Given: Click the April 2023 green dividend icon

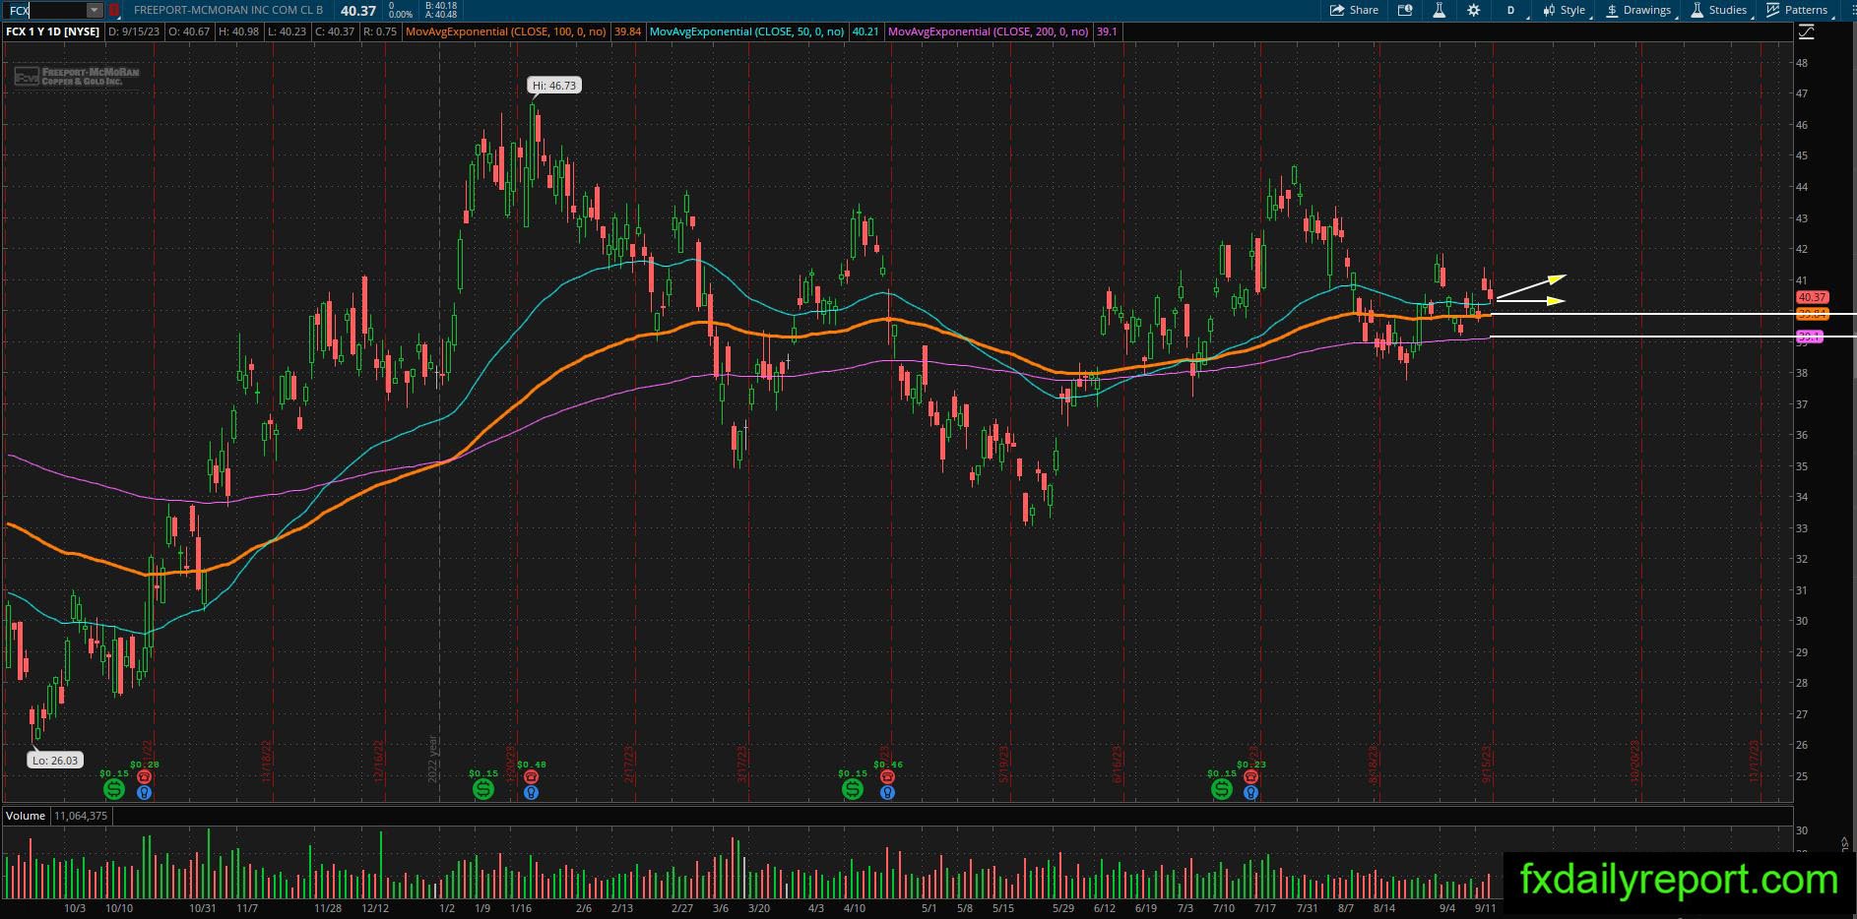Looking at the screenshot, I should click(x=853, y=789).
